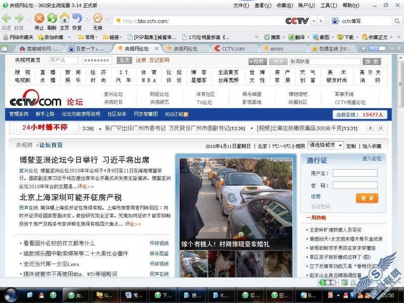Switch to taskbar window labeled it...
The image size is (404, 303).
[x=220, y=295]
